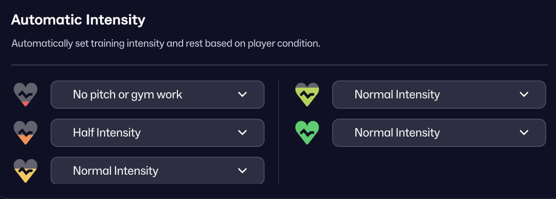Expand chevron beside 'No pitch or gym work'
This screenshot has height=199, width=556.
pyautogui.click(x=242, y=94)
